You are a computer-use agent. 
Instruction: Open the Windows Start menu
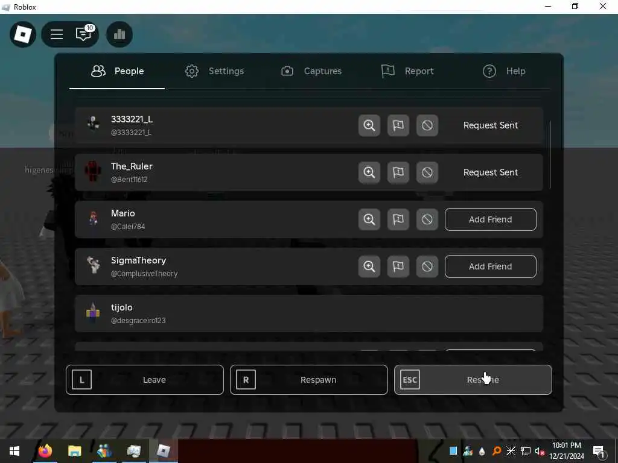[x=14, y=451]
